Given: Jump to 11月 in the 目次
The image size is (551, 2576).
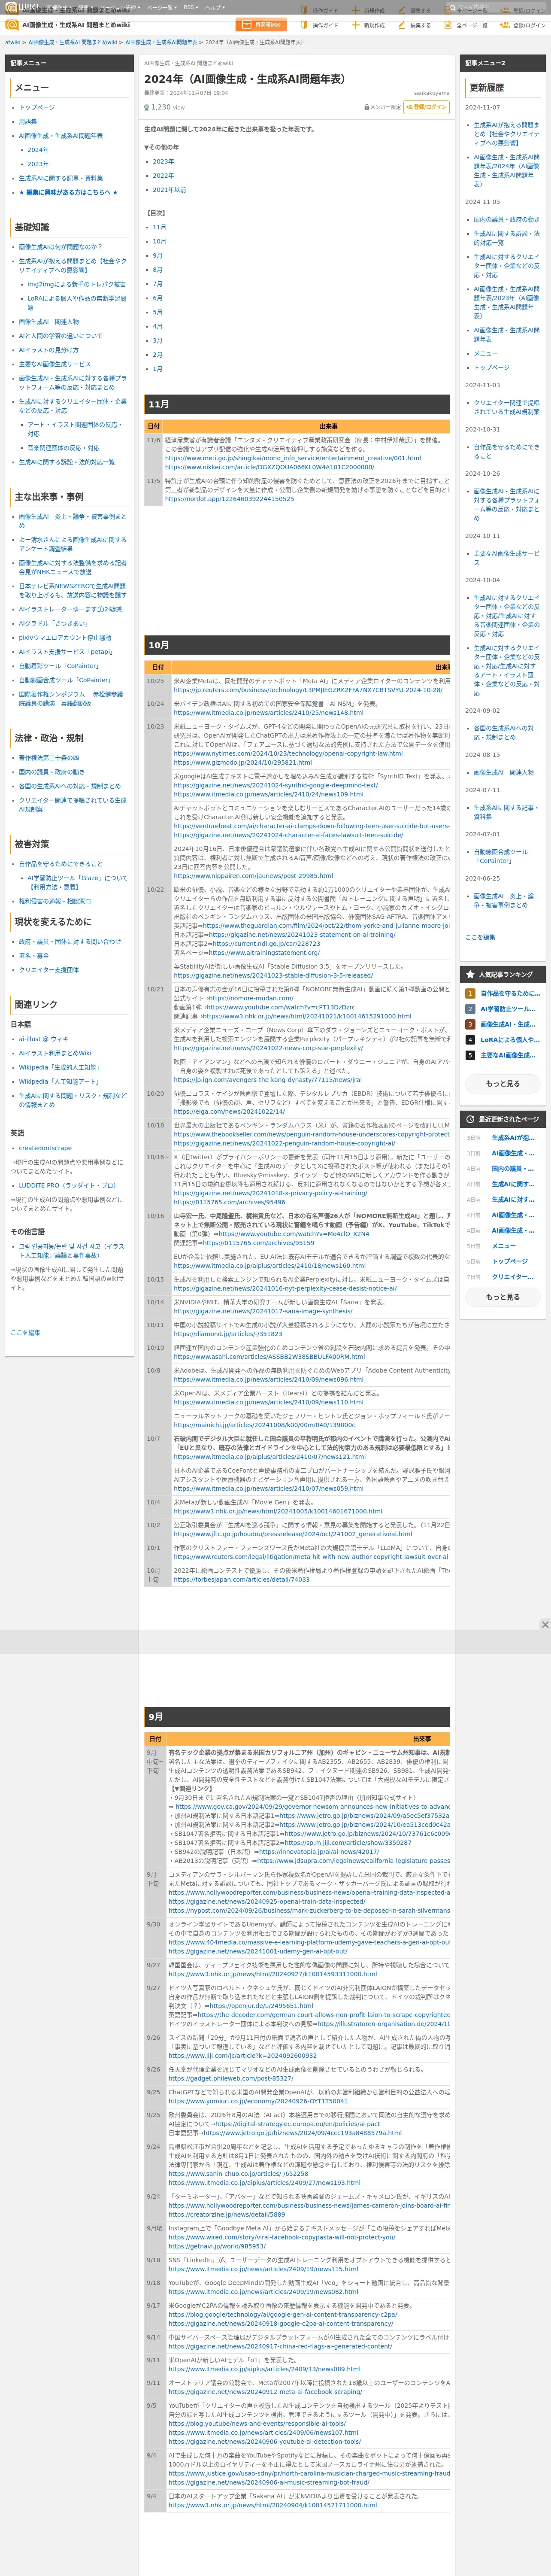Looking at the screenshot, I should (159, 227).
